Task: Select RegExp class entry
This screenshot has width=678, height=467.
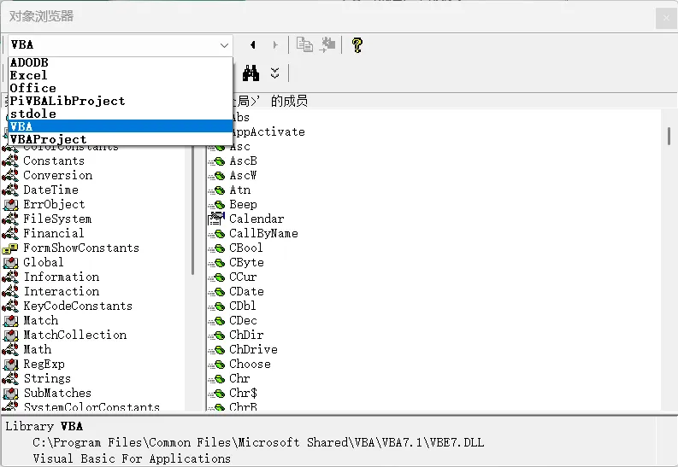Action: click(44, 364)
